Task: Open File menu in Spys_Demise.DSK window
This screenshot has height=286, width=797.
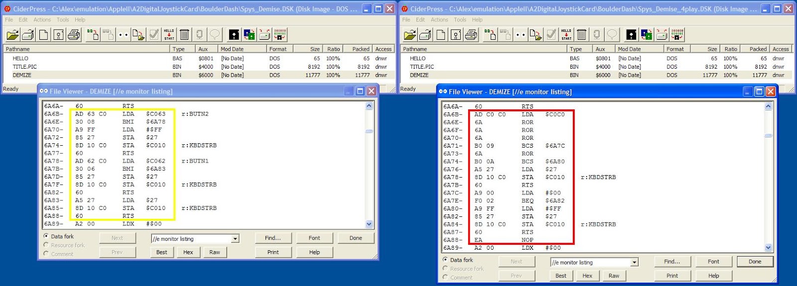Action: coord(9,20)
